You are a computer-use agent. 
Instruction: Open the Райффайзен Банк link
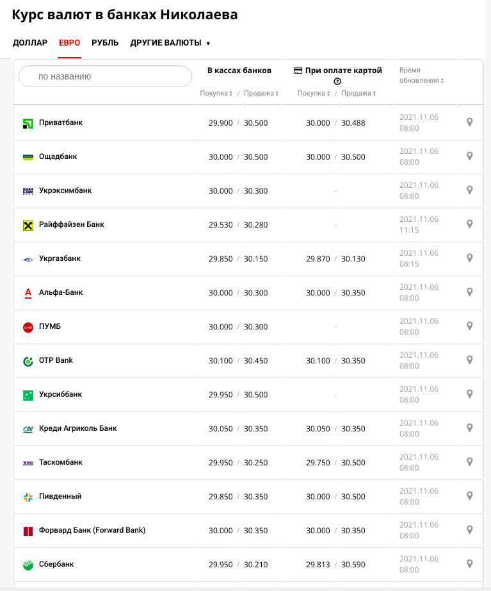[72, 224]
